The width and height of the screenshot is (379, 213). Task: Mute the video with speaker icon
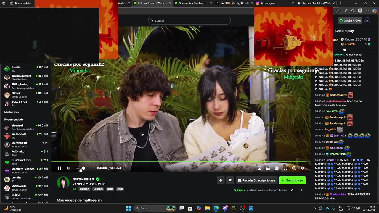click(68, 168)
